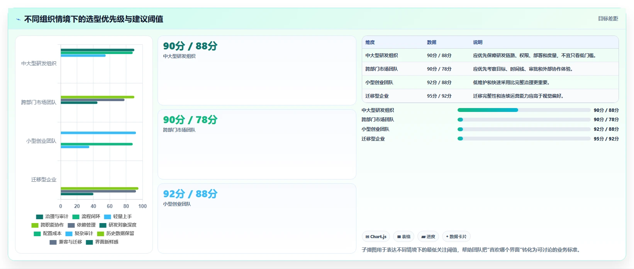Click the 跨部门市场团队 progress bar
The height and width of the screenshot is (269, 634).
coord(524,120)
